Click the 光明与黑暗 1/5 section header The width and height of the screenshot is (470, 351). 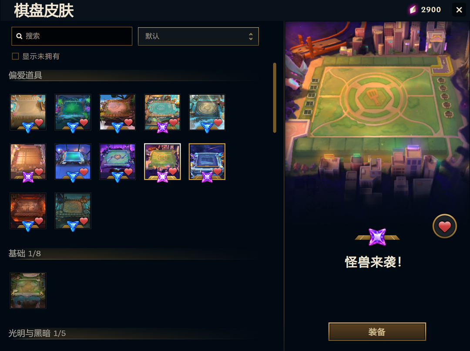pyautogui.click(x=37, y=333)
